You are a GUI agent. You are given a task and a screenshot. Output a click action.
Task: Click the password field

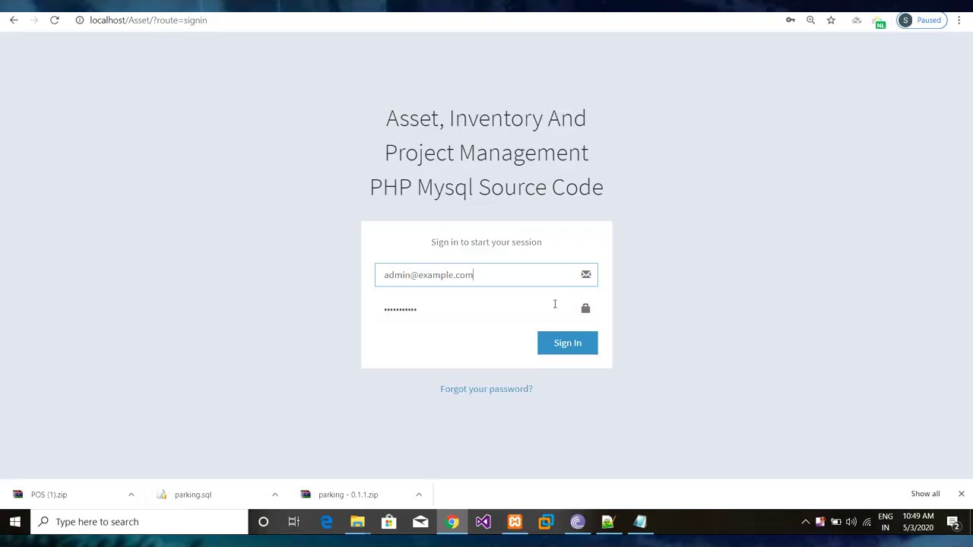[x=486, y=308]
